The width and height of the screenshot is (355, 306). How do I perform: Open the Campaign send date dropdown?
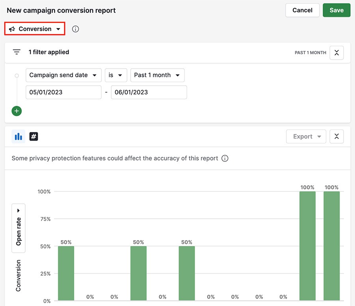63,75
